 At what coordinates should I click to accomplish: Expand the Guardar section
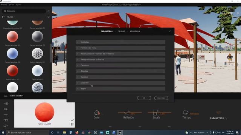(x=120, y=77)
